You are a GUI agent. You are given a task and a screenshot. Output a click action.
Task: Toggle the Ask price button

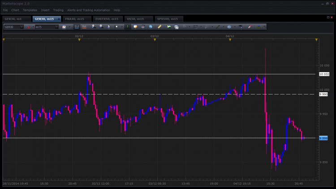[84, 26]
